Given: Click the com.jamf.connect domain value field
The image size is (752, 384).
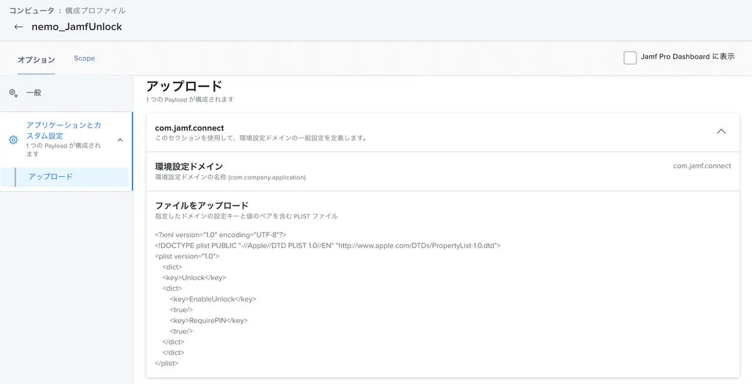Looking at the screenshot, I should (702, 166).
